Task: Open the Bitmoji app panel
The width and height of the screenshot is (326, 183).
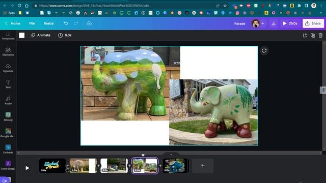Action: (x=8, y=116)
